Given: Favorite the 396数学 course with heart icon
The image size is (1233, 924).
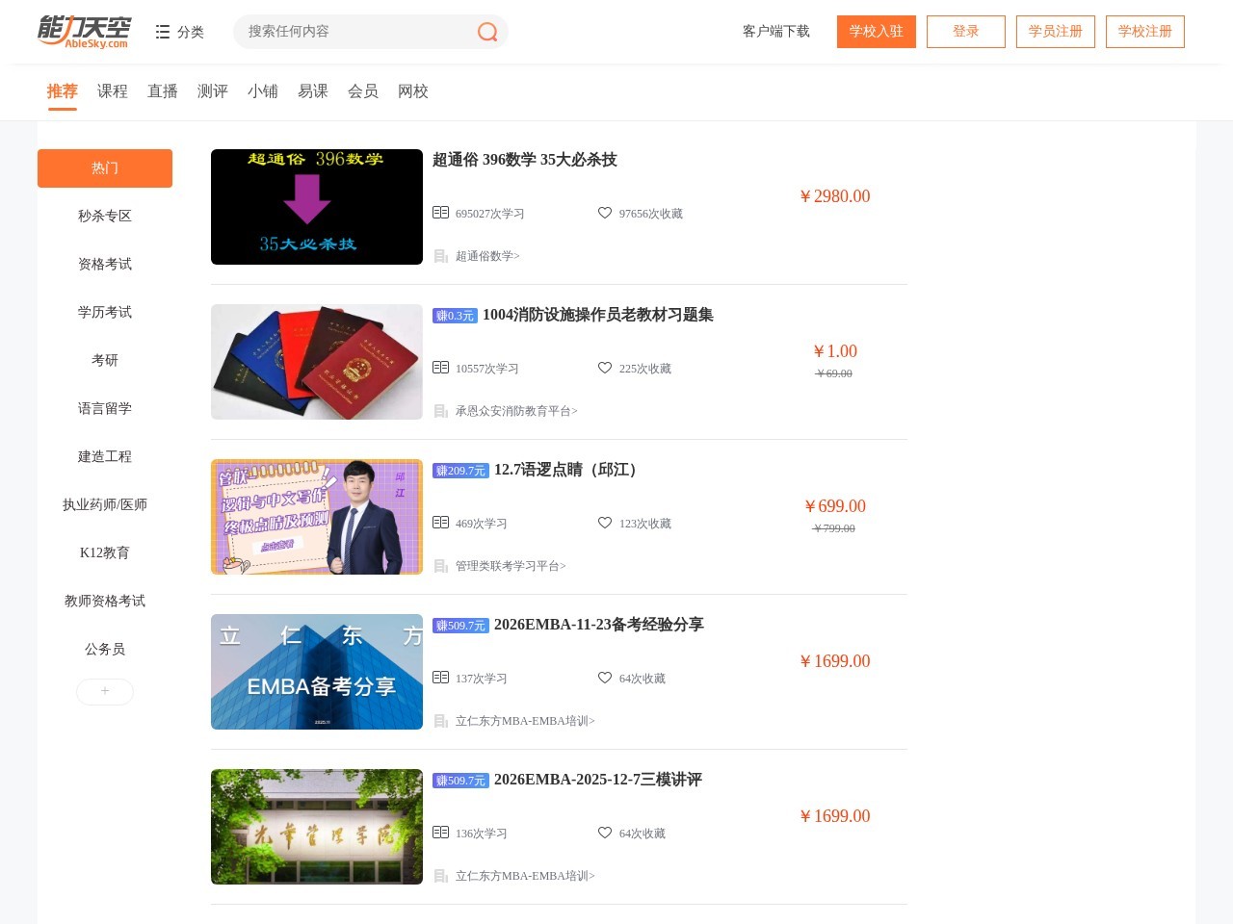Looking at the screenshot, I should pyautogui.click(x=605, y=212).
